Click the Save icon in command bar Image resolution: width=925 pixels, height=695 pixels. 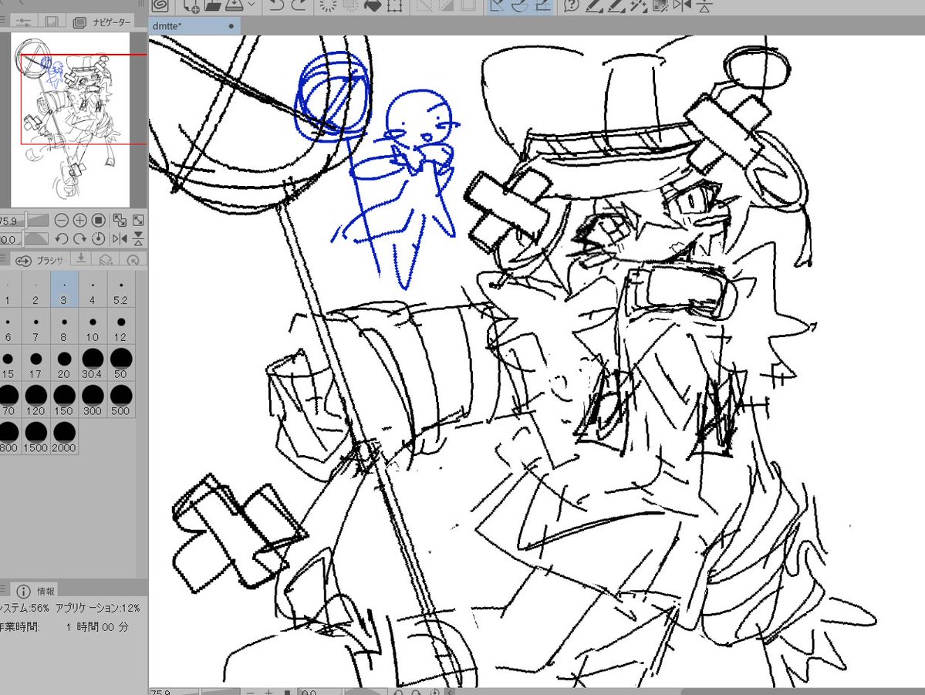[235, 6]
